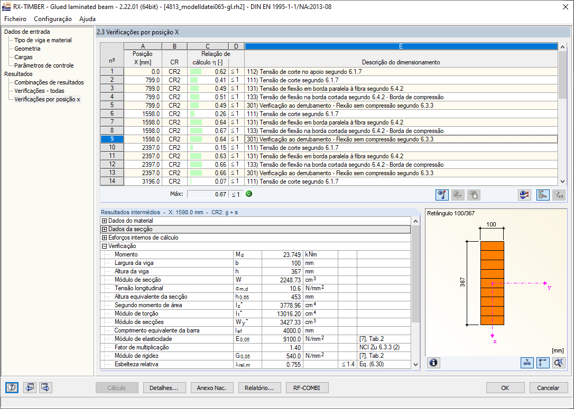This screenshot has height=409, width=574.
Task: Open the result diagrams icon with the eye
Action: [x=524, y=195]
